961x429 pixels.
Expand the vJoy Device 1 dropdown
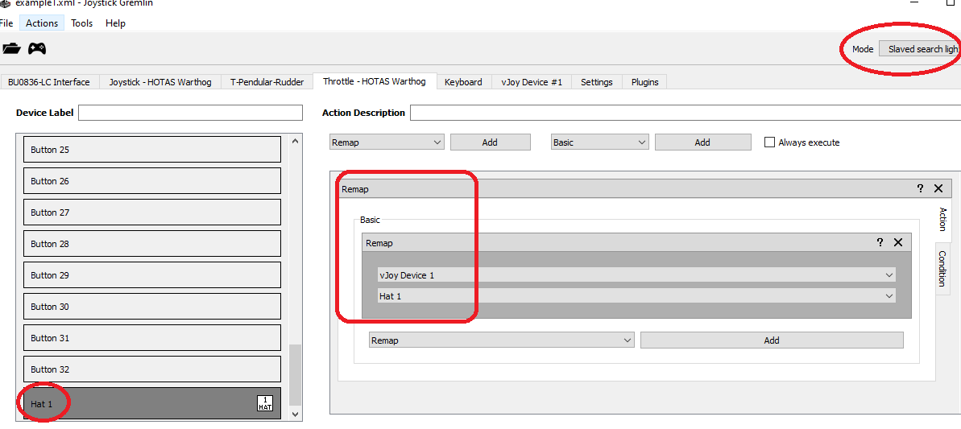pos(637,274)
